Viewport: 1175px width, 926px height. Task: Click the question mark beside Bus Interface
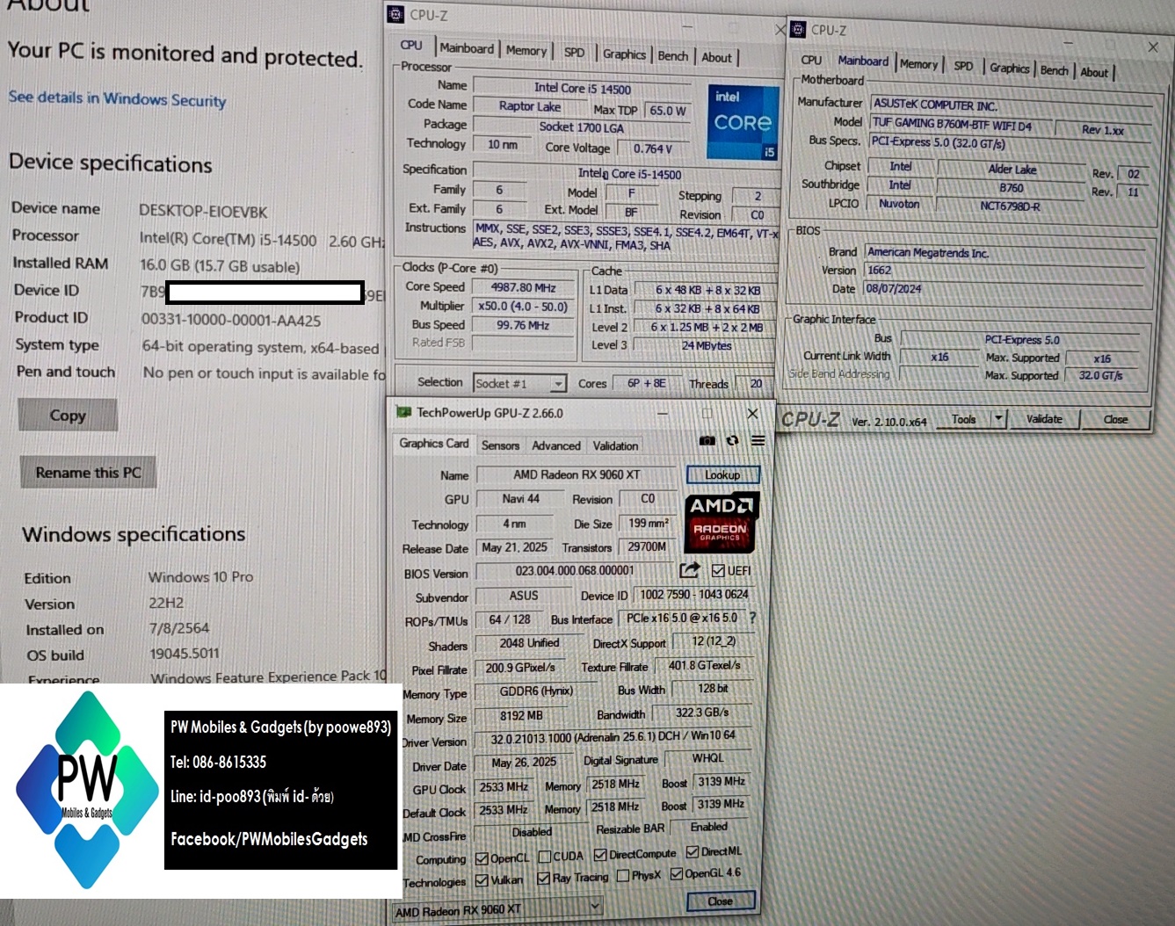(752, 618)
